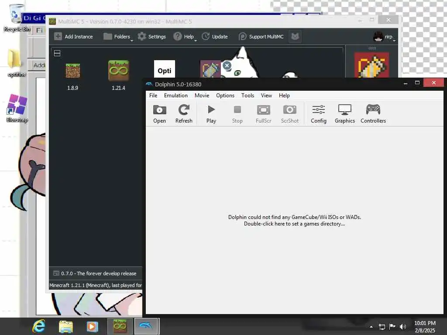Click the volume speaker tray icon
The height and width of the screenshot is (335, 447).
pyautogui.click(x=403, y=327)
